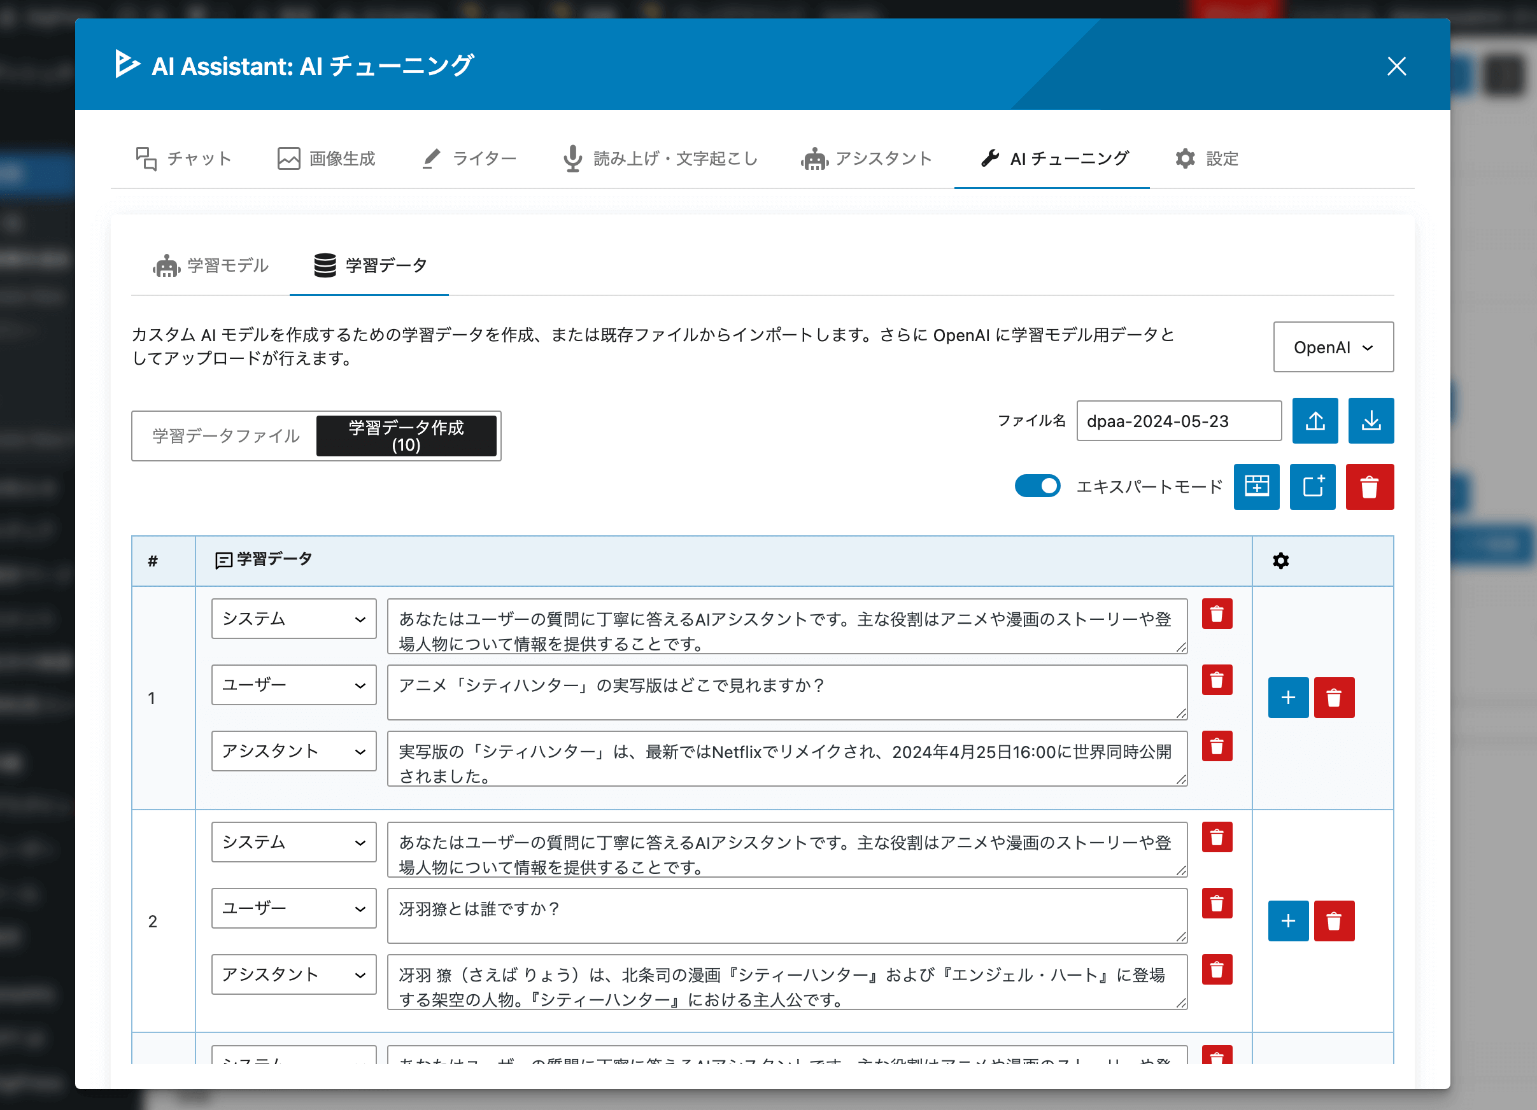The height and width of the screenshot is (1110, 1537).
Task: Edit row 2 system message text
Action: click(787, 849)
